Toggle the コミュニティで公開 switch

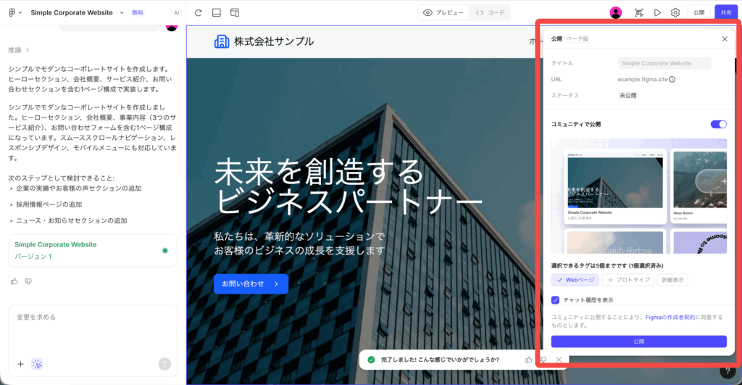718,124
